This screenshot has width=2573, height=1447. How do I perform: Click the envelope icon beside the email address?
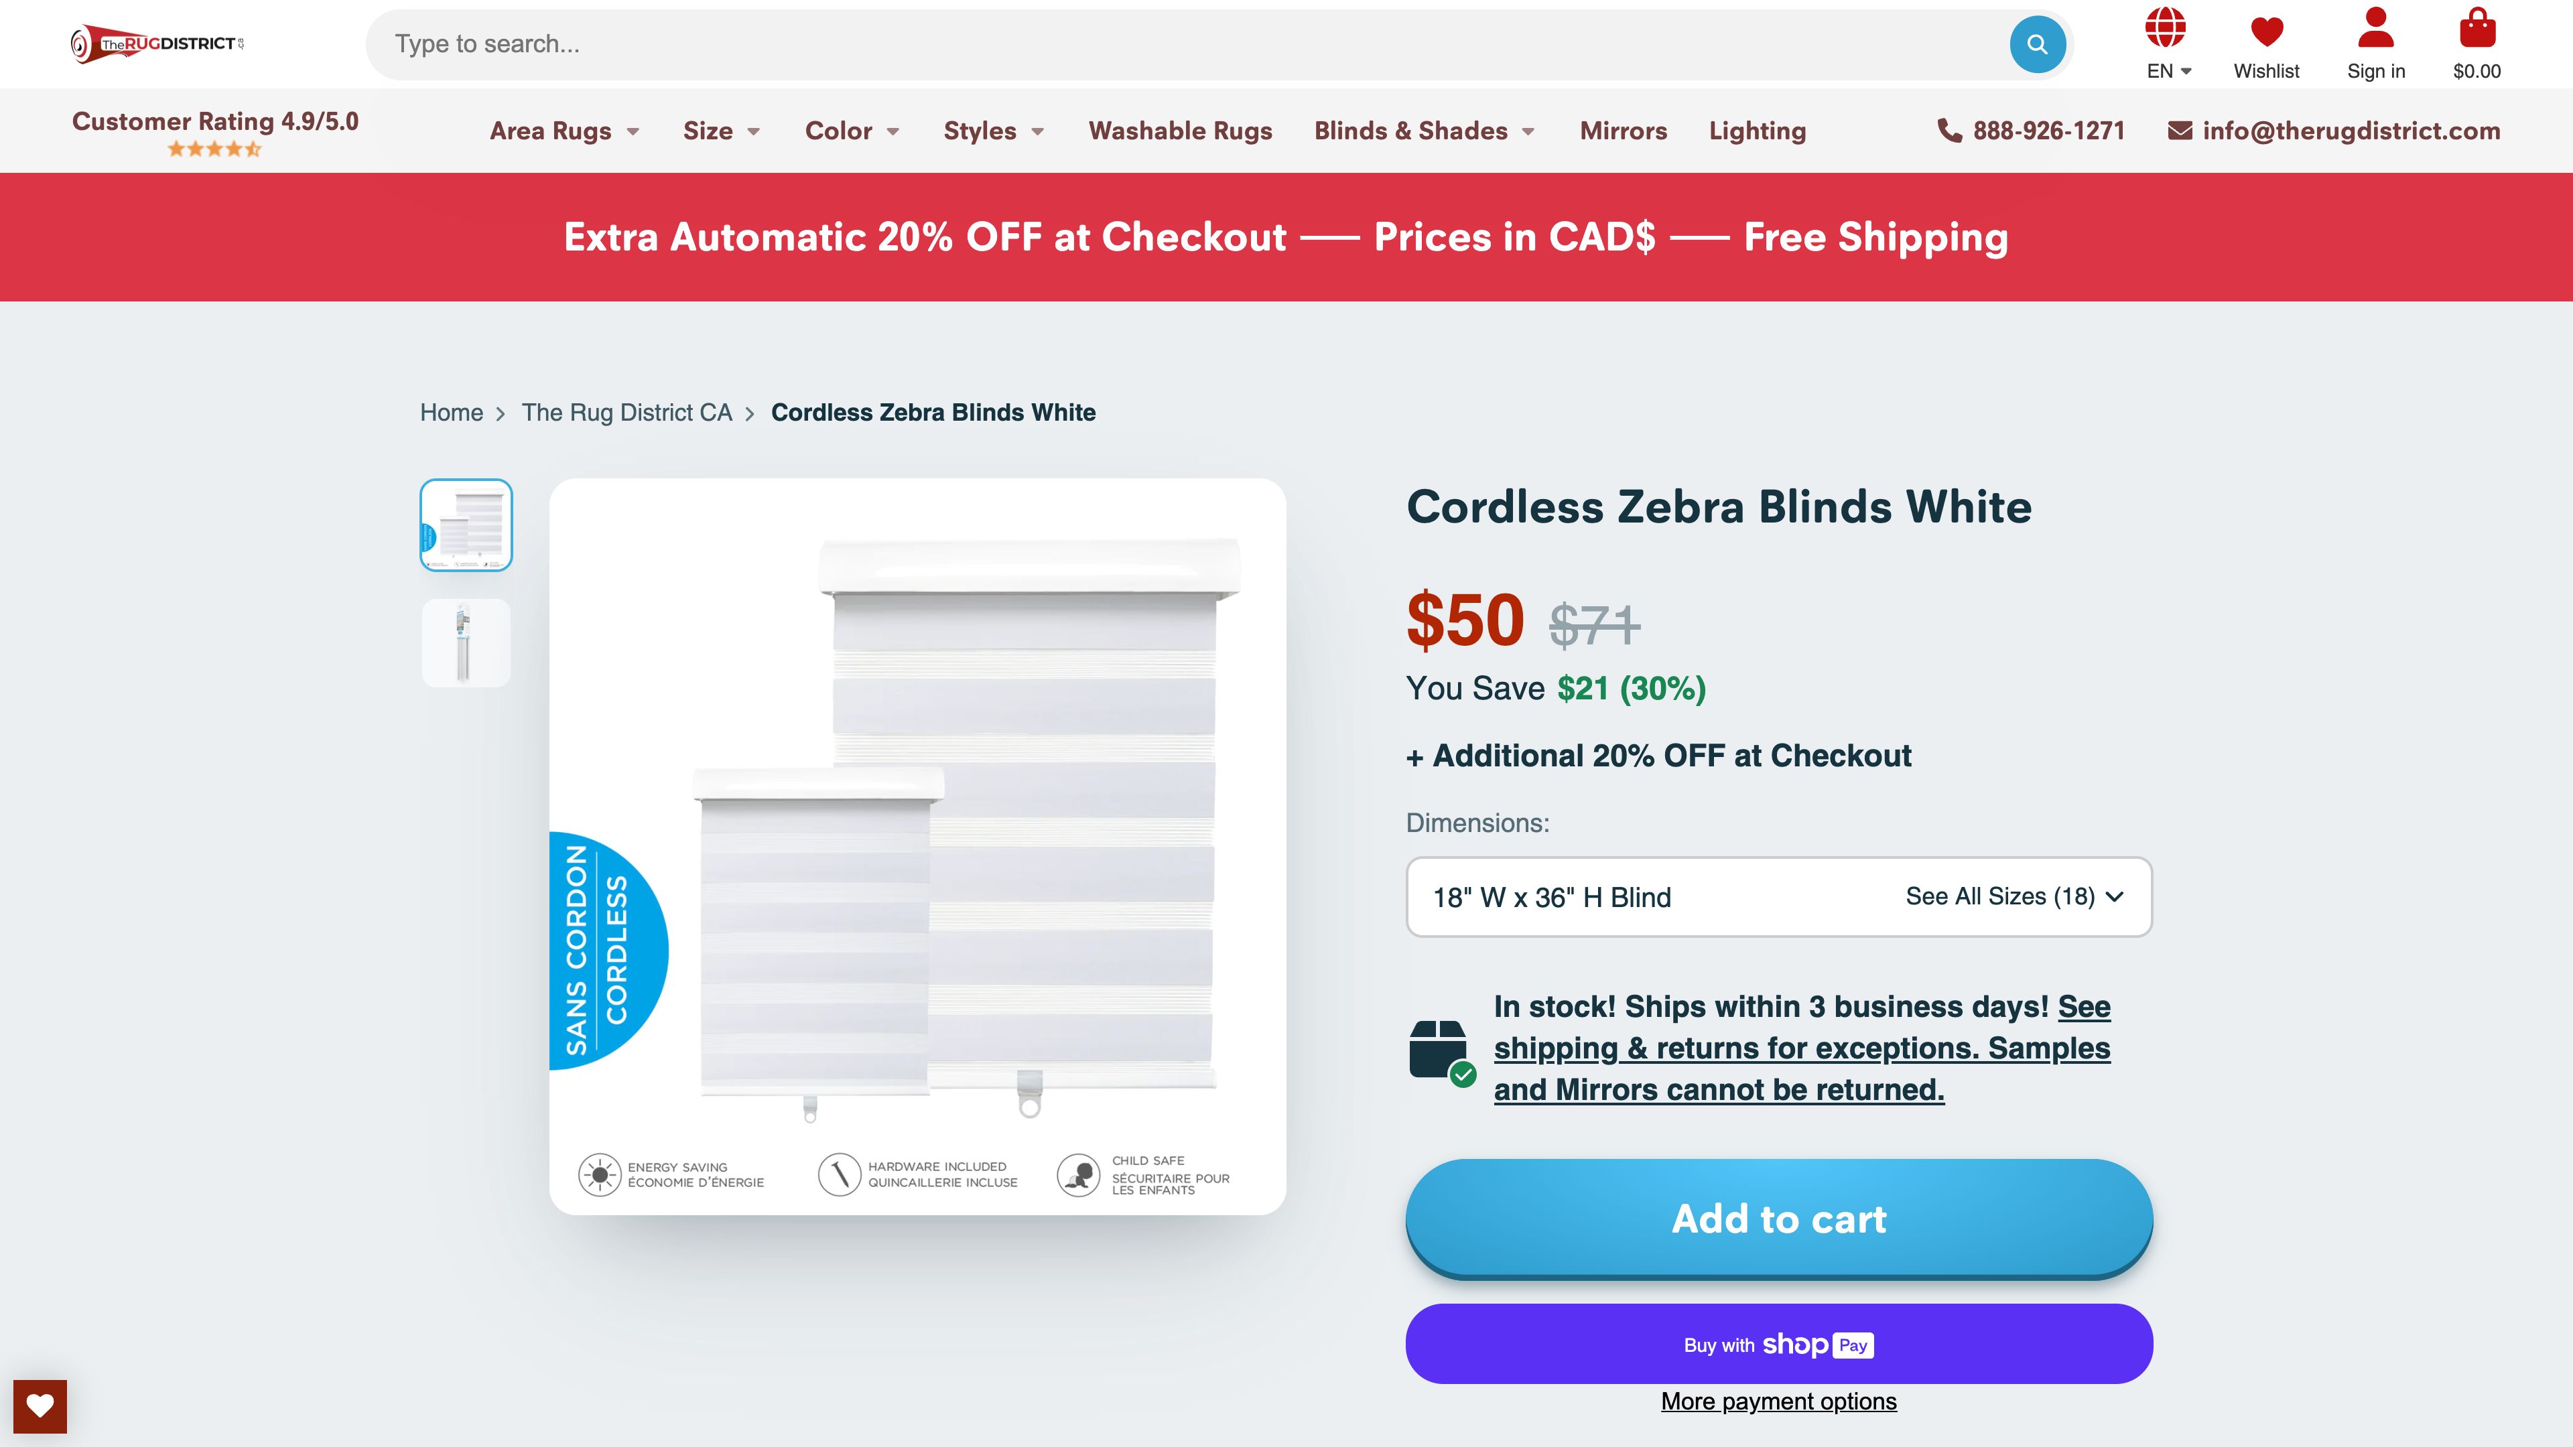click(x=2178, y=130)
